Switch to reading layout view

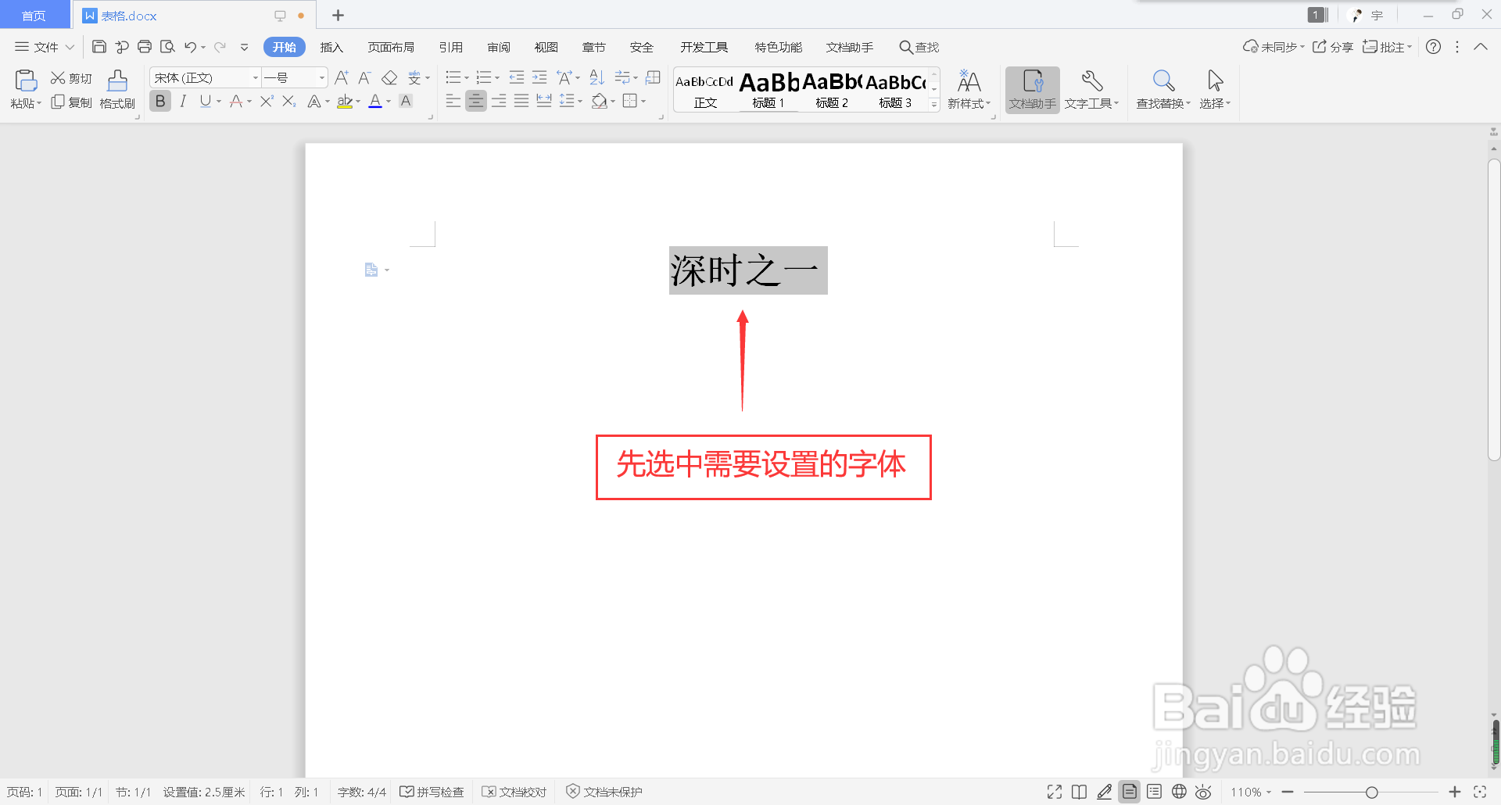pos(1080,792)
